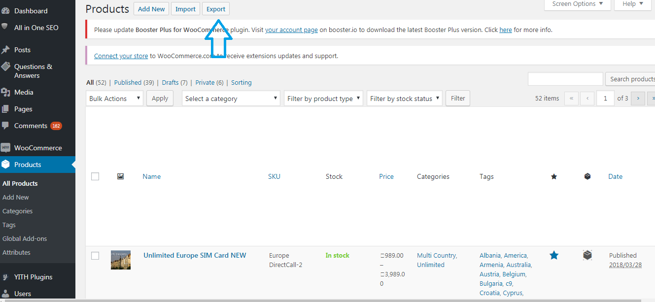This screenshot has width=655, height=302.
Task: Click the Add New product button
Action: (x=151, y=9)
